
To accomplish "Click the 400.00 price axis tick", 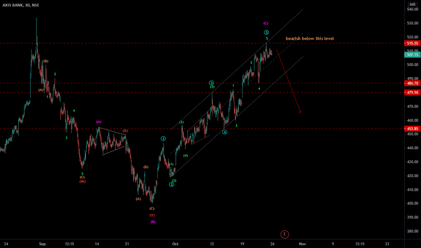I will (413, 203).
